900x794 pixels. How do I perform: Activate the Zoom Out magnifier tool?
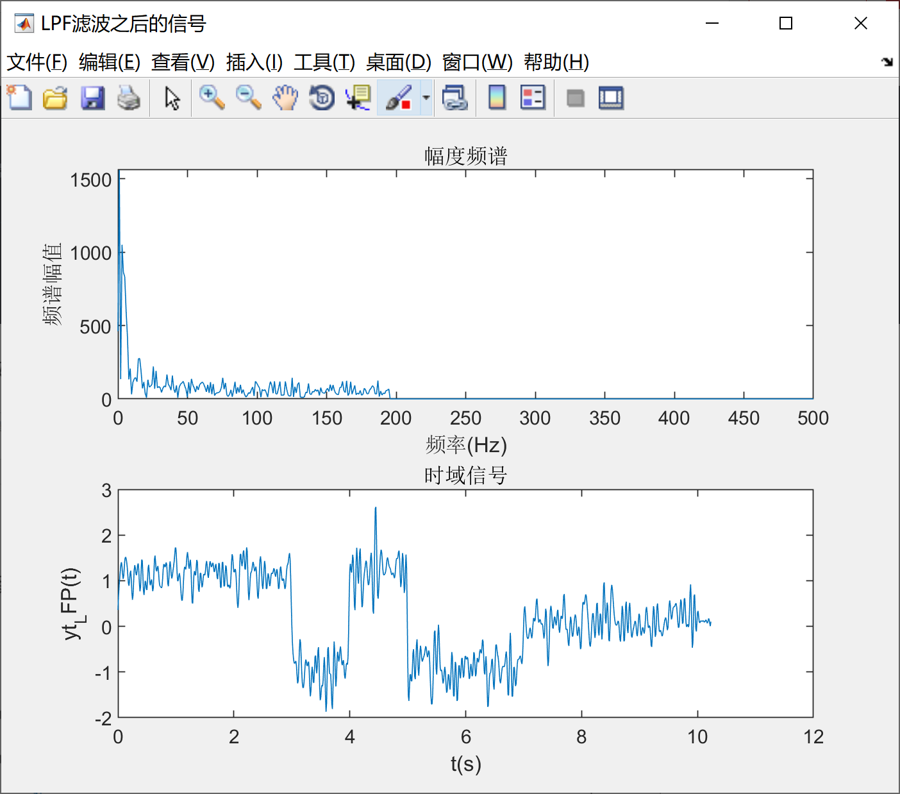click(x=248, y=98)
